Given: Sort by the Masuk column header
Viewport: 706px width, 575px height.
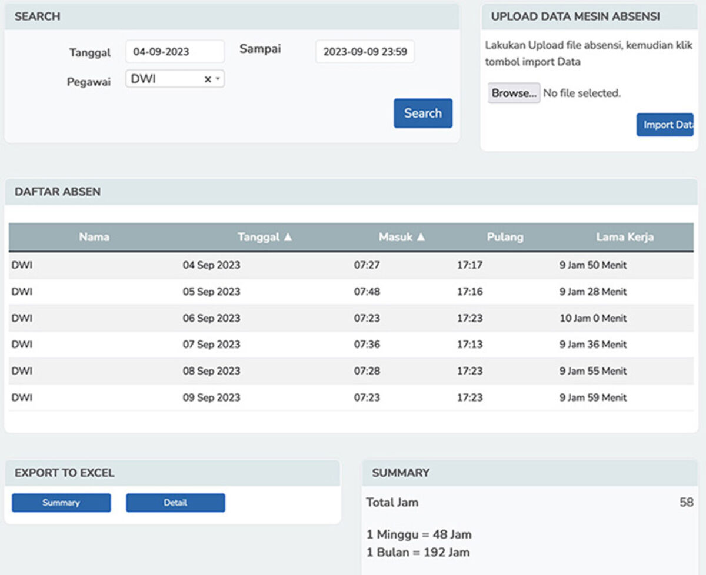Looking at the screenshot, I should [x=401, y=237].
